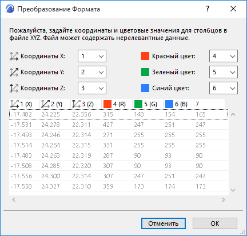The width and height of the screenshot is (247, 236).
Task: Click cell 271 in R column
Action: (x=107, y=135)
